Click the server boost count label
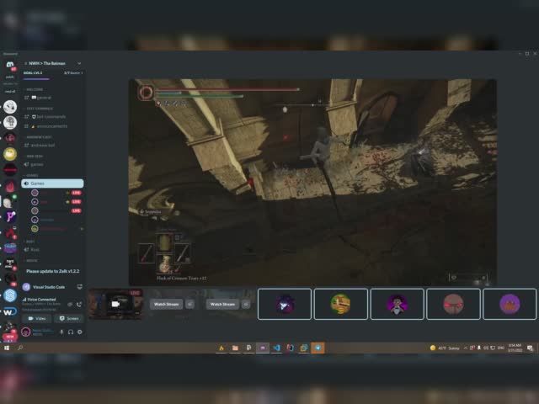This screenshot has width=539, height=404. 73,73
